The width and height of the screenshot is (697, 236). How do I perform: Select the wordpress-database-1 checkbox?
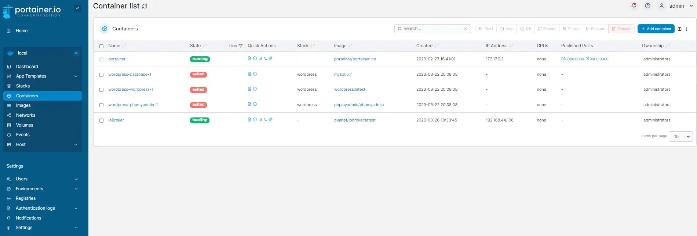(102, 75)
